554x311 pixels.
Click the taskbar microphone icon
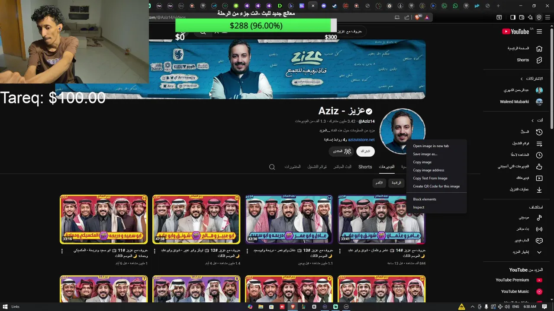pos(486,307)
